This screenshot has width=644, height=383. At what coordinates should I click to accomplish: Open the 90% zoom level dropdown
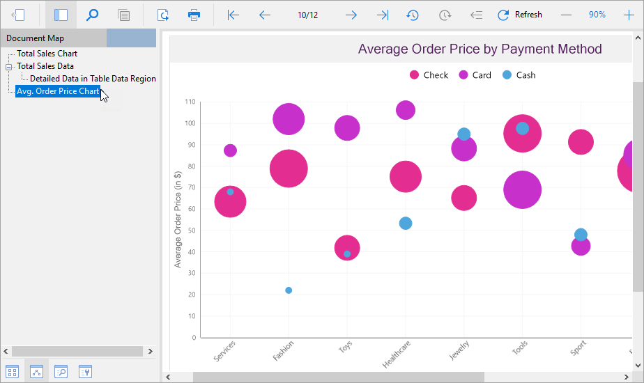click(x=597, y=15)
